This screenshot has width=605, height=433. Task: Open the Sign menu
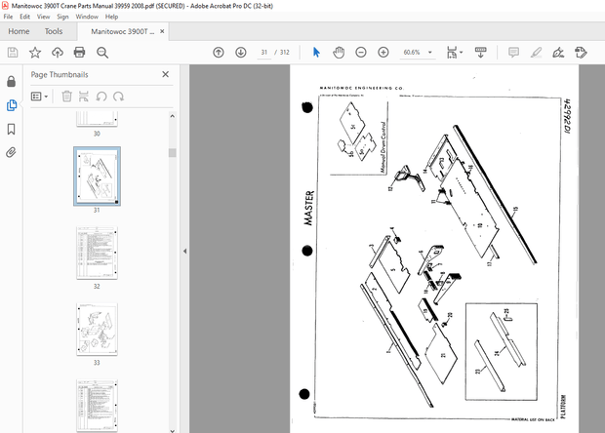pos(62,17)
